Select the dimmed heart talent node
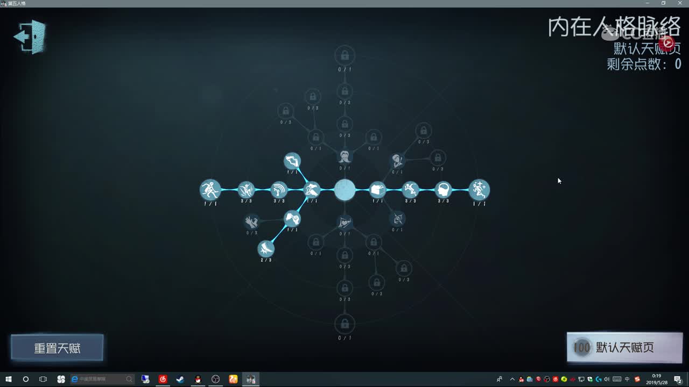Viewport: 689px width, 387px height. [344, 223]
